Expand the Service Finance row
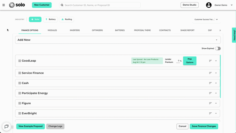Viewport: 236px width, 133px height. coord(216,73)
